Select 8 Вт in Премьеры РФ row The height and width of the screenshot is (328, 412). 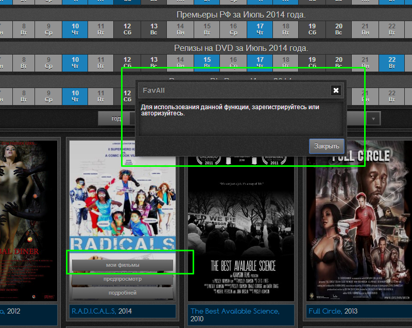[x=24, y=29]
